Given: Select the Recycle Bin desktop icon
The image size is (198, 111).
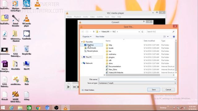Looking at the screenshot, I should [27, 50].
